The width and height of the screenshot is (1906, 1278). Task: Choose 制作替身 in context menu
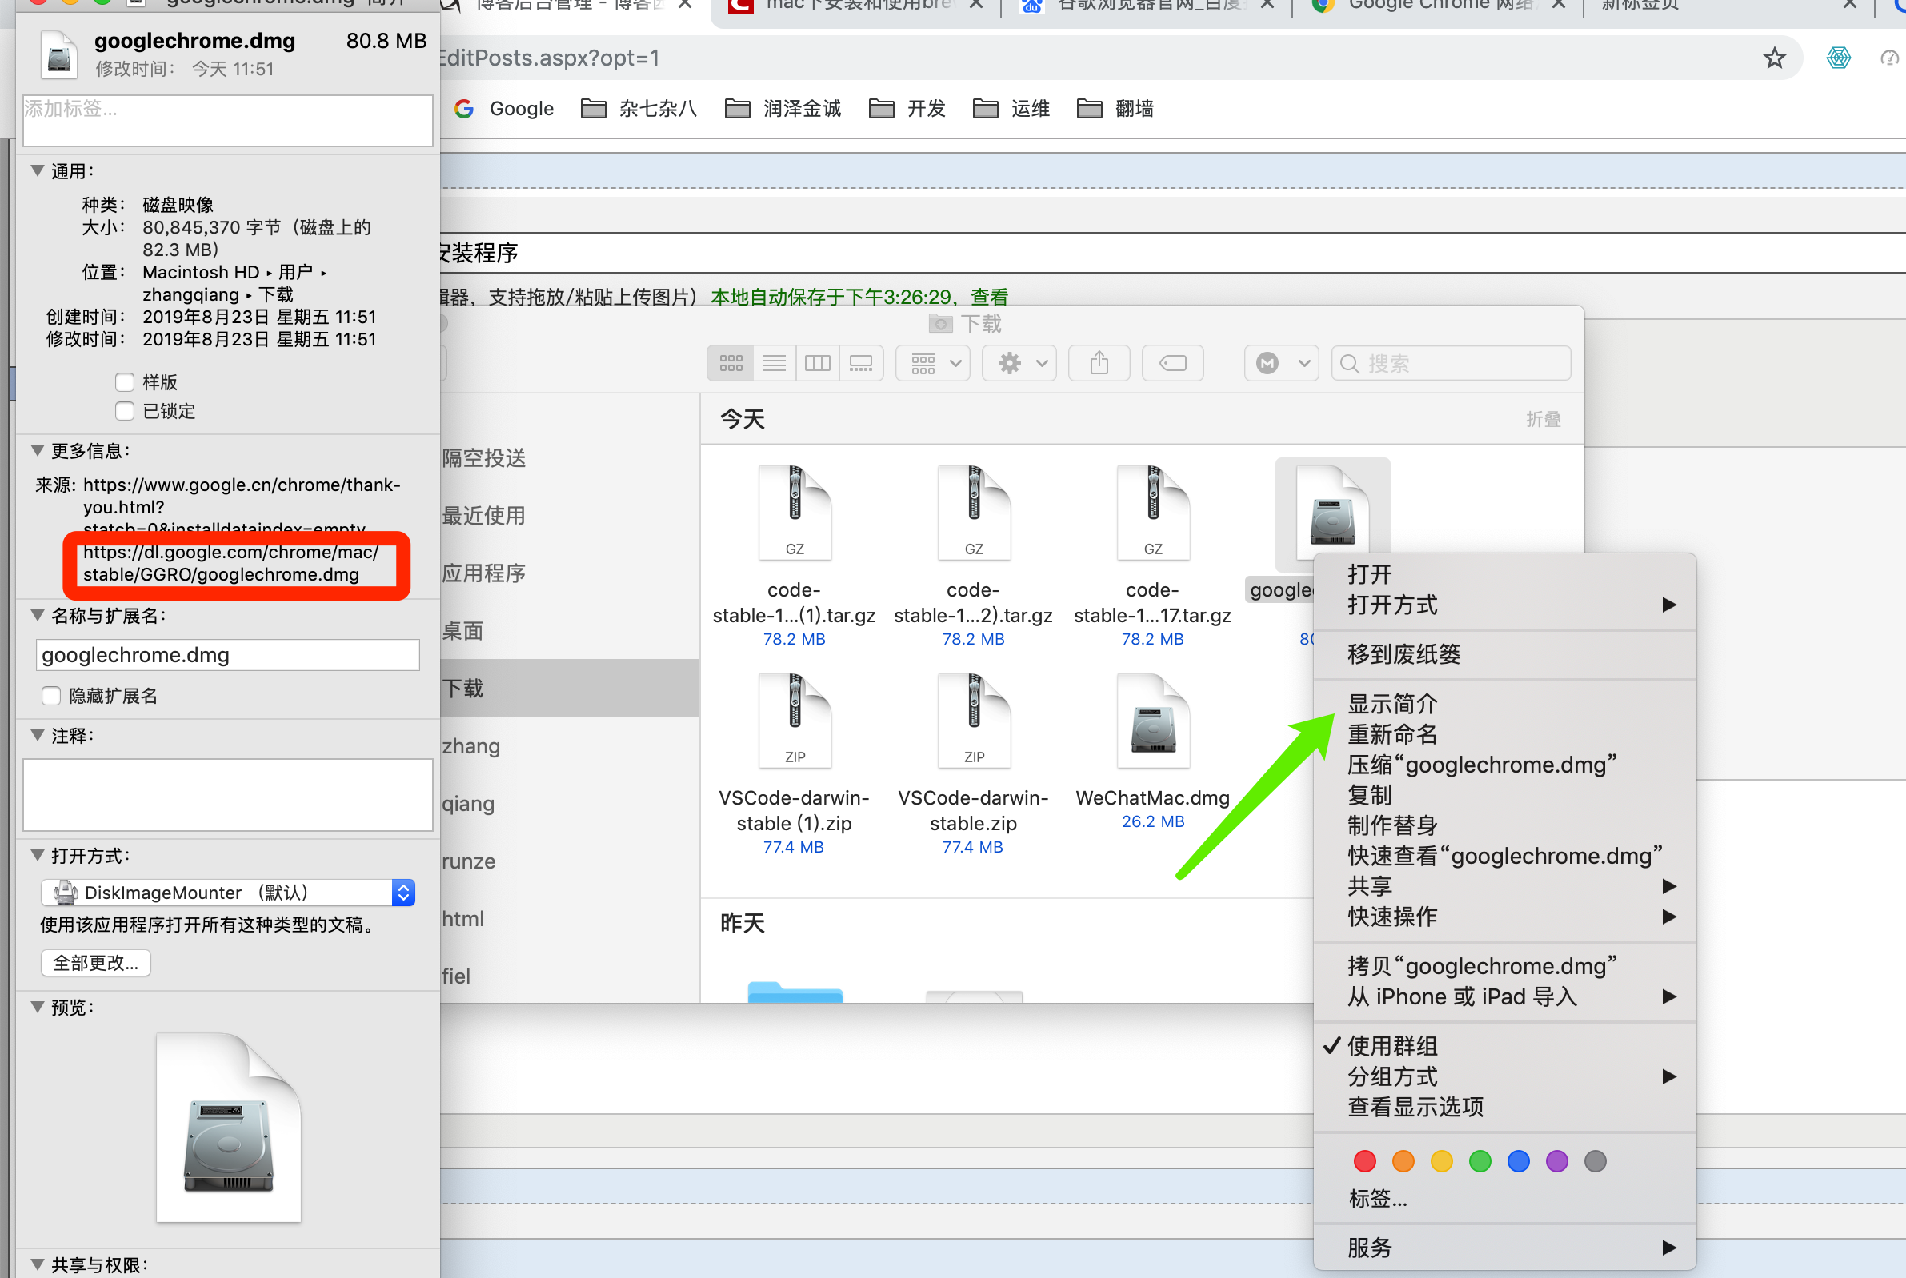click(x=1392, y=825)
